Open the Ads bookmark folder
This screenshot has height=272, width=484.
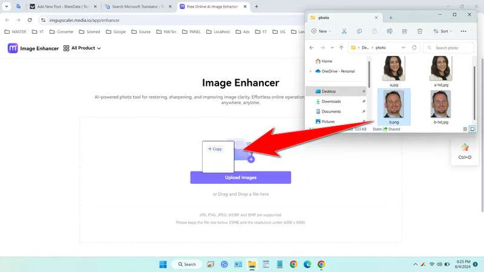243,32
